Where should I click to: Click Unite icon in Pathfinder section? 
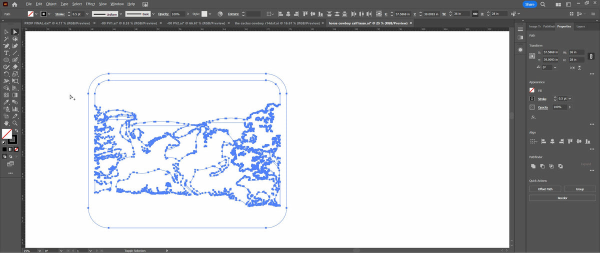click(533, 165)
